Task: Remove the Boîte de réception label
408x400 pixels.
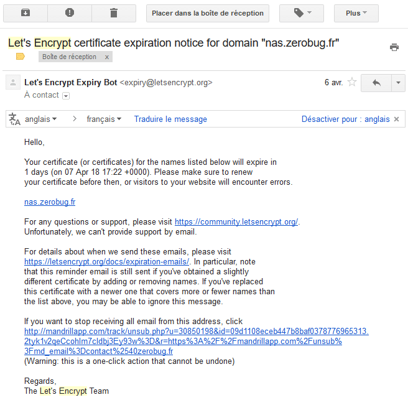Action: click(x=107, y=57)
